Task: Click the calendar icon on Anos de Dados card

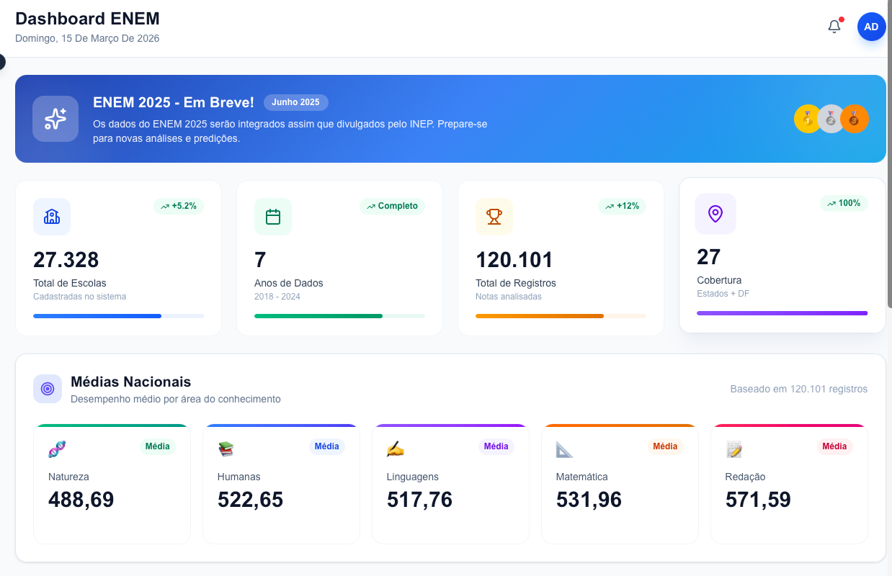Action: [x=273, y=217]
